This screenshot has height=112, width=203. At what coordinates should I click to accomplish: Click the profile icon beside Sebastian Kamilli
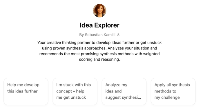point(118,35)
